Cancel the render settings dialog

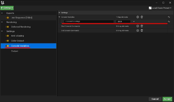tap(155, 99)
